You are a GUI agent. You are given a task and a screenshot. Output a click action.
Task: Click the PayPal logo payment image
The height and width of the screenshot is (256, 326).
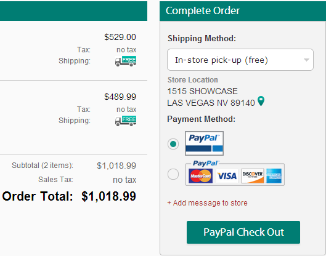tap(204, 143)
